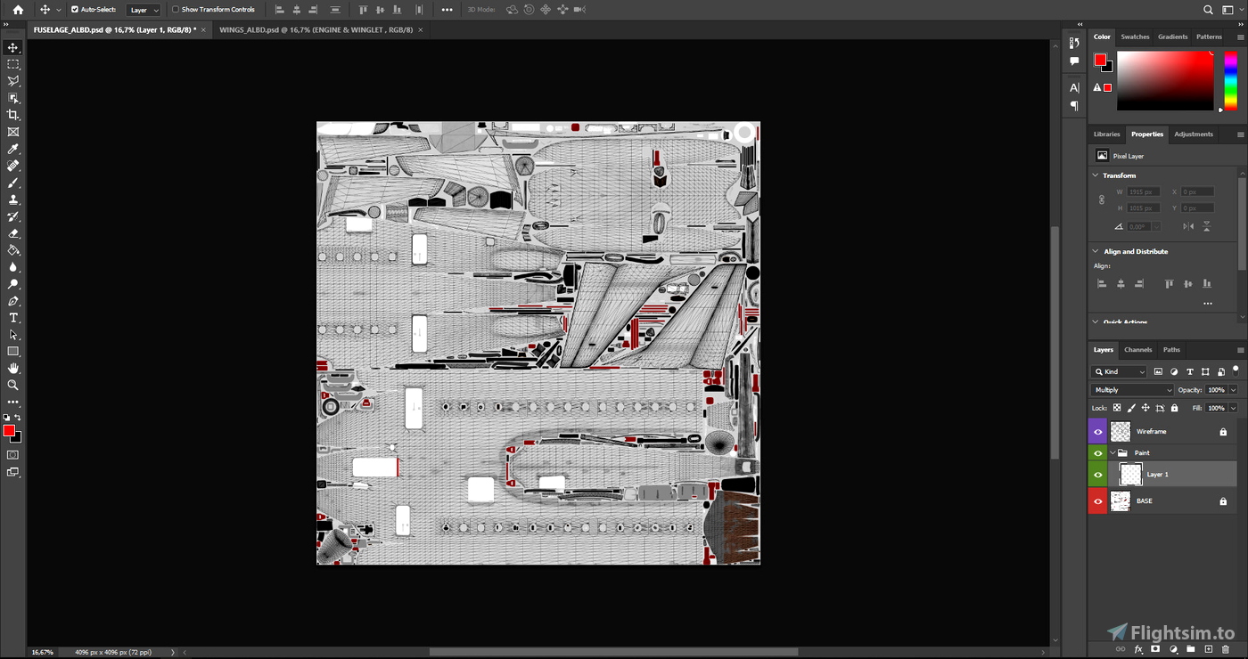Select the Zoom tool
Viewport: 1248px width, 659px height.
pyautogui.click(x=13, y=386)
